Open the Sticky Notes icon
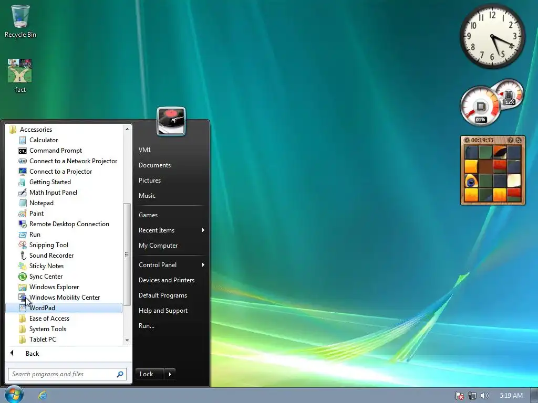This screenshot has height=403, width=538. click(x=23, y=266)
